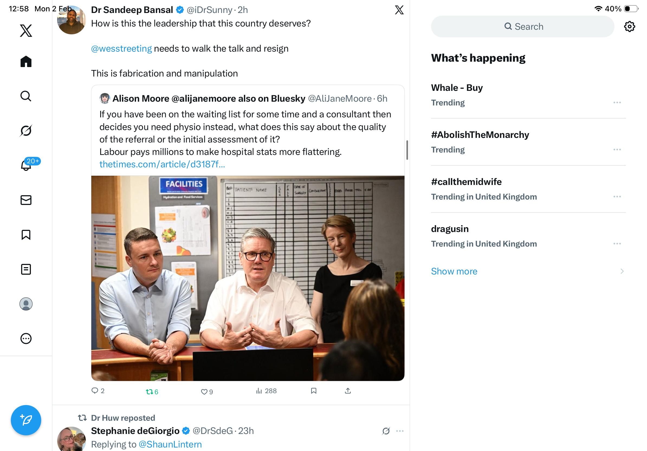Viewport: 647px width, 451px height.
Task: Tap the compose post button
Action: coord(26,420)
